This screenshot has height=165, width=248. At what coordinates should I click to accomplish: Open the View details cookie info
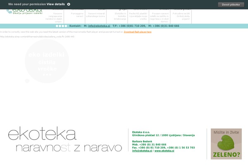(56, 4)
